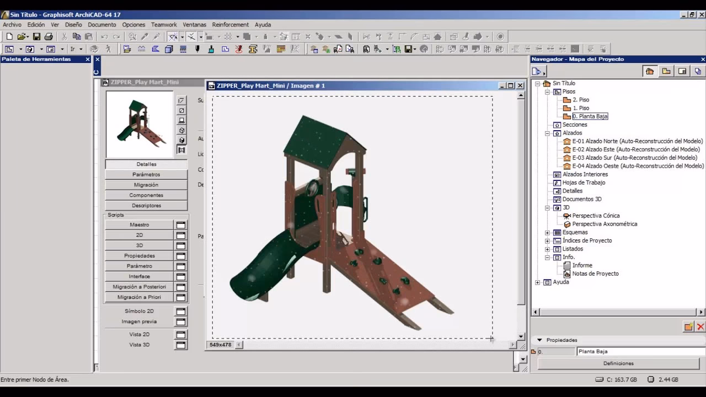Click the Imprimir printer icon

[x=48, y=36]
